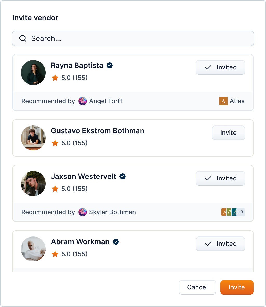
Task: Invite Gustavo Ekstrom Bothman
Action: [228, 133]
